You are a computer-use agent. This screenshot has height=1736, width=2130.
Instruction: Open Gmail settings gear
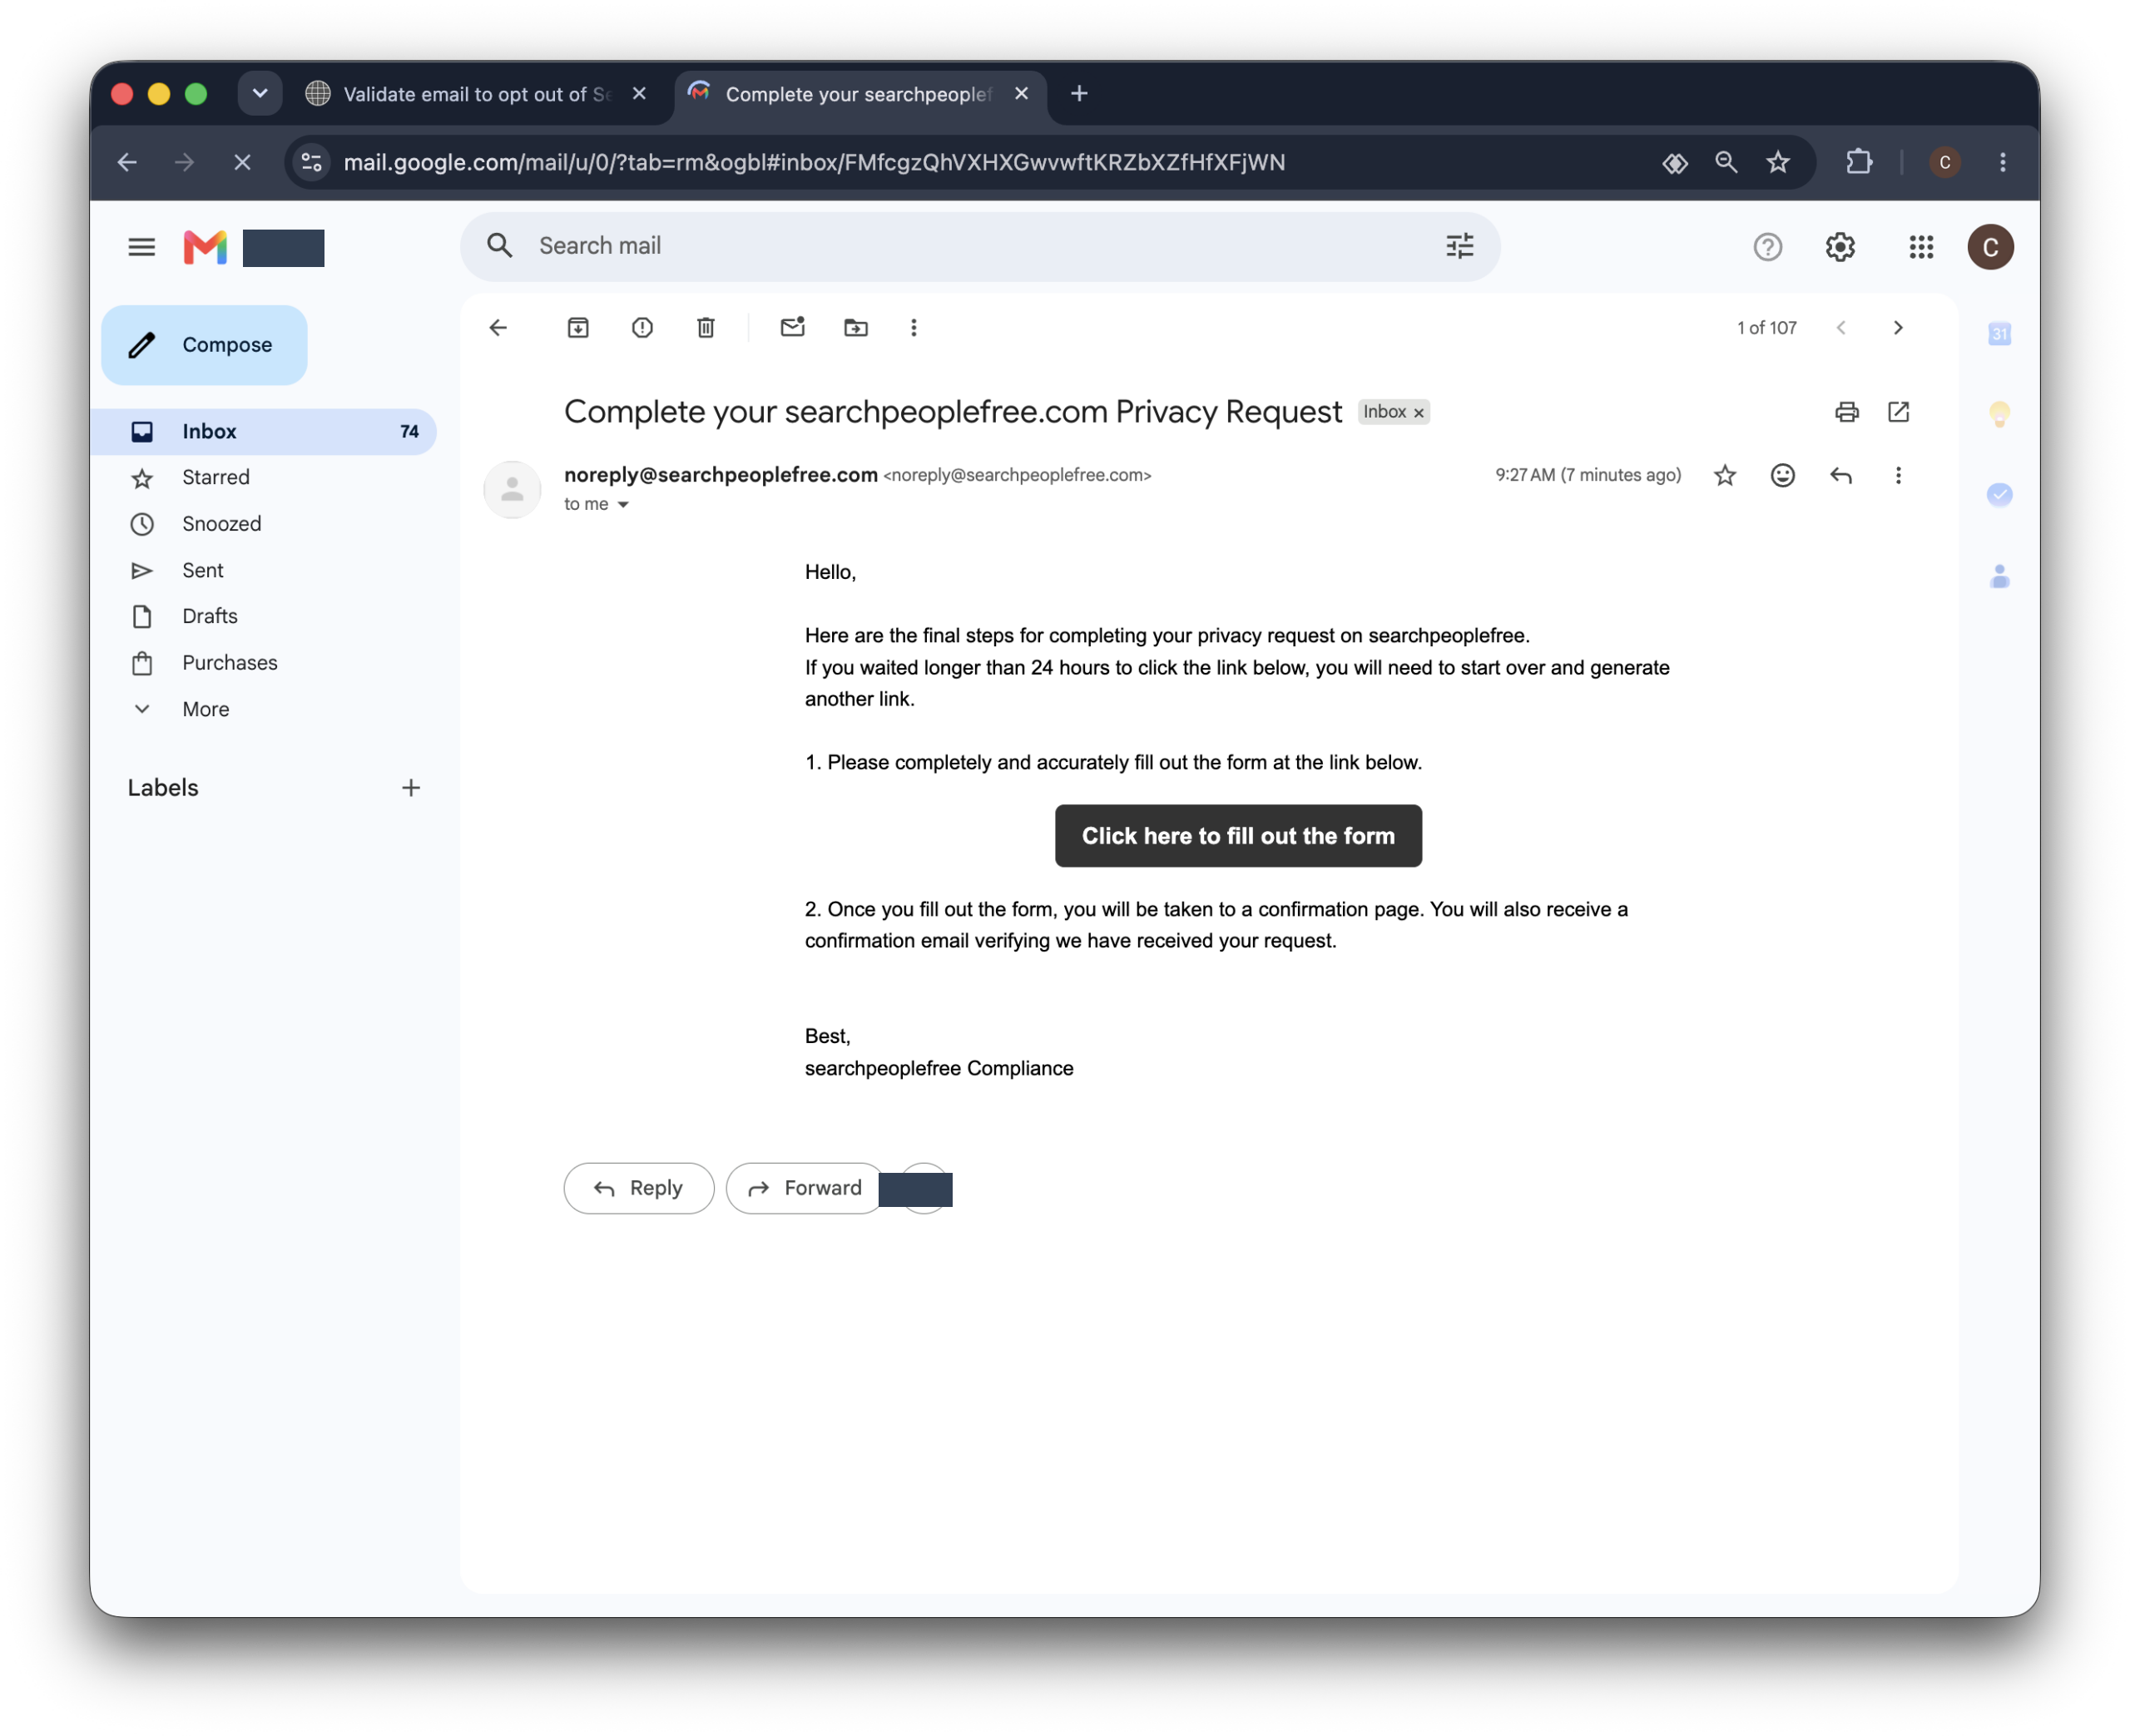(1840, 247)
